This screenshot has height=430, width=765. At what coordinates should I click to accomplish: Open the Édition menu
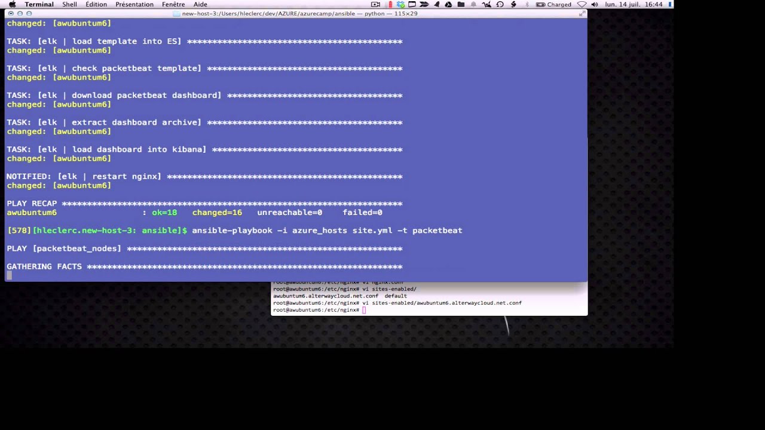96,4
